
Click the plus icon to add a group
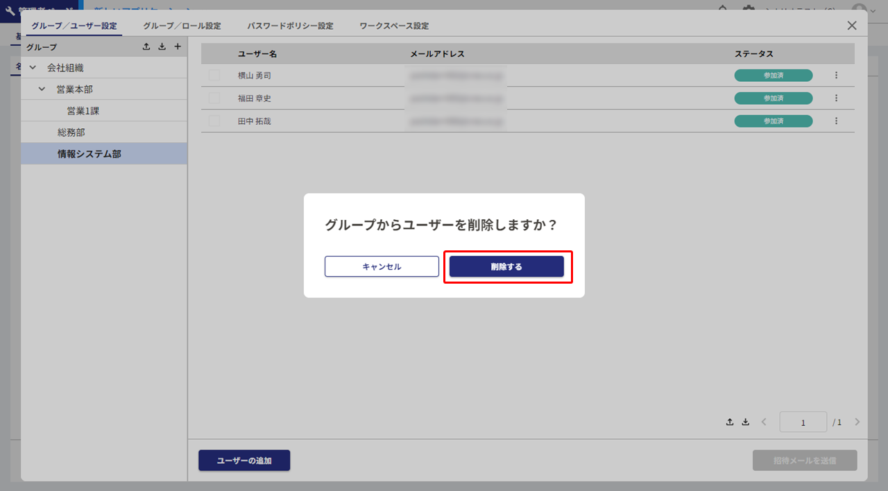pos(178,46)
